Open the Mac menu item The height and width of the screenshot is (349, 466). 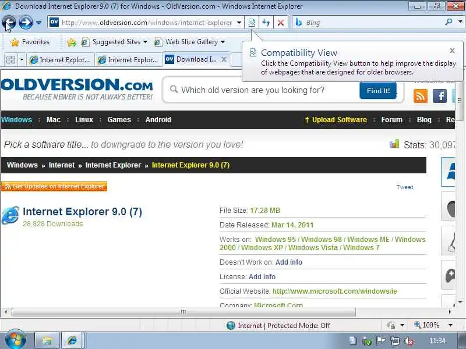tap(54, 120)
